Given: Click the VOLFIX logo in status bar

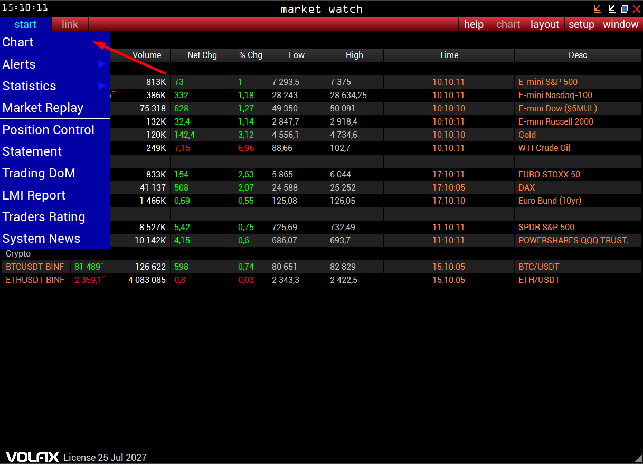Looking at the screenshot, I should click(33, 457).
